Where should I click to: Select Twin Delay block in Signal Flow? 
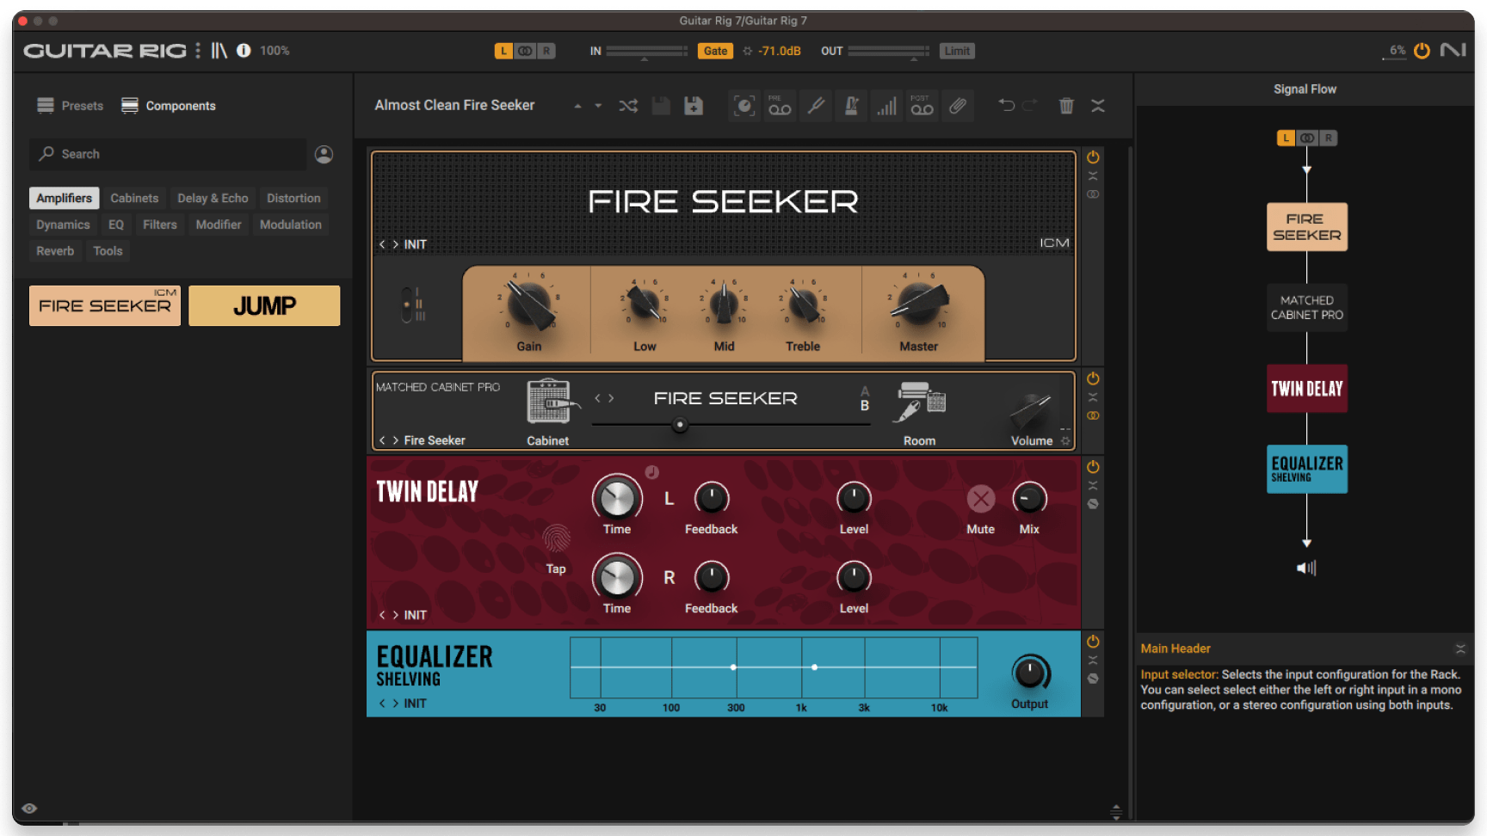click(1307, 389)
